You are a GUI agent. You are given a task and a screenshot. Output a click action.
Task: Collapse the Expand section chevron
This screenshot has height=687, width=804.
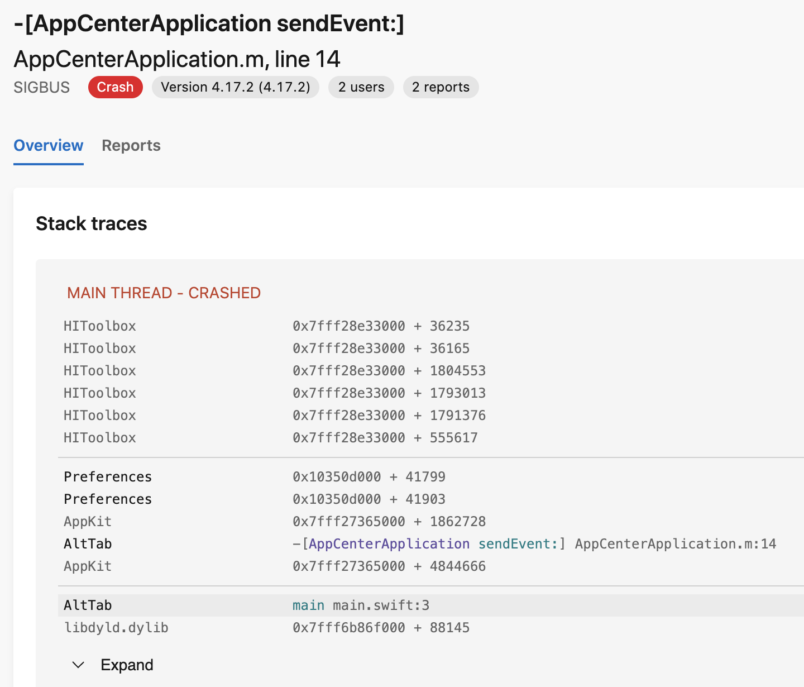point(78,665)
